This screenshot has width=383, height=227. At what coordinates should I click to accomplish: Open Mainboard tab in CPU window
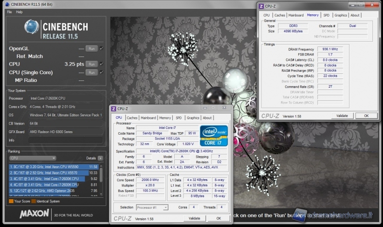148,118
